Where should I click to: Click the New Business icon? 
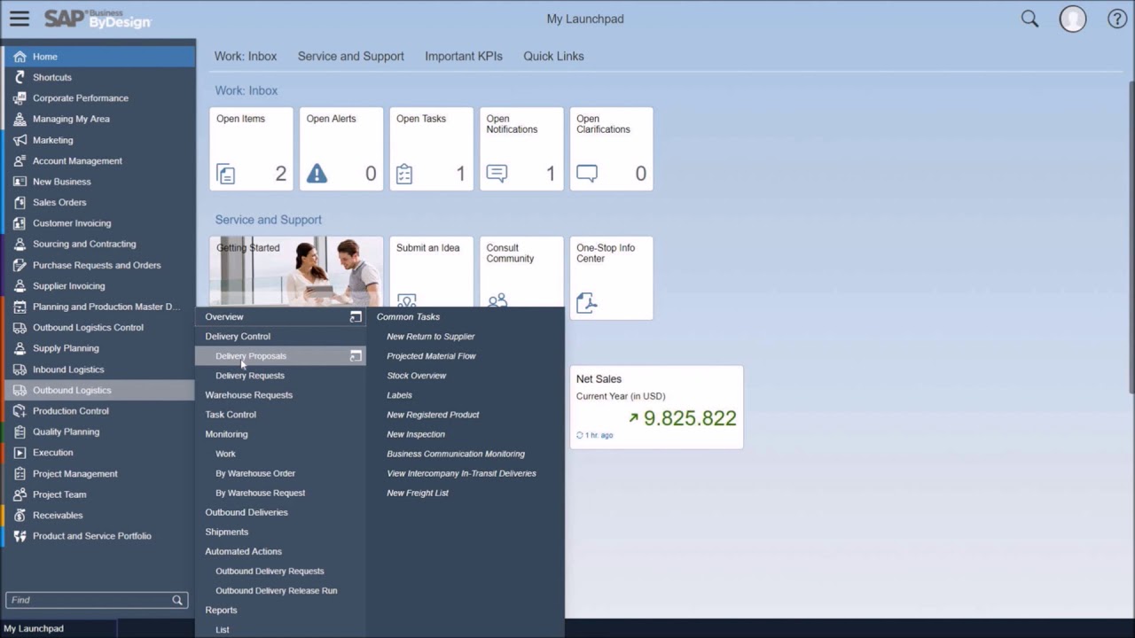pyautogui.click(x=20, y=182)
